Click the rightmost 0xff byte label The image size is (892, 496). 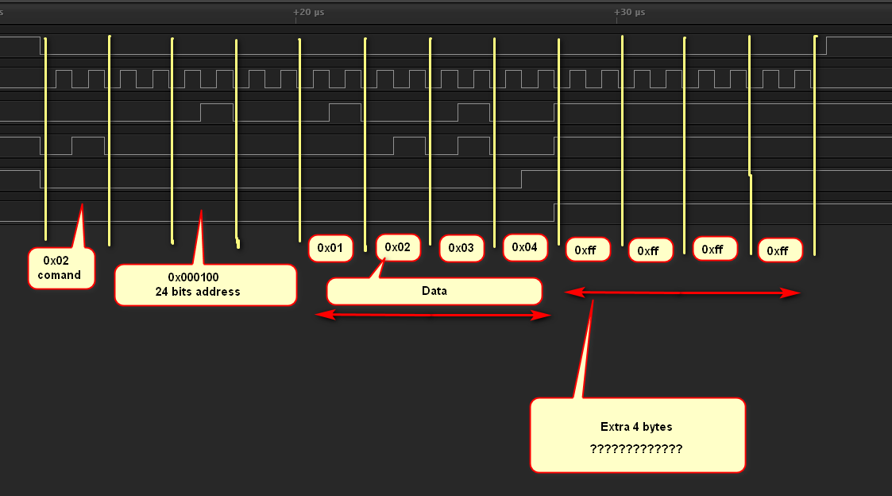coord(779,250)
